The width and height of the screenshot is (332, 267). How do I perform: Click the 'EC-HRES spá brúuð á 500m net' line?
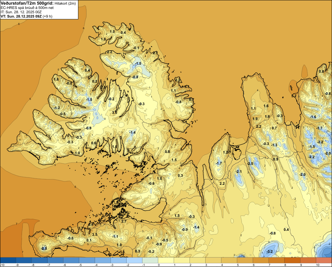(27, 8)
